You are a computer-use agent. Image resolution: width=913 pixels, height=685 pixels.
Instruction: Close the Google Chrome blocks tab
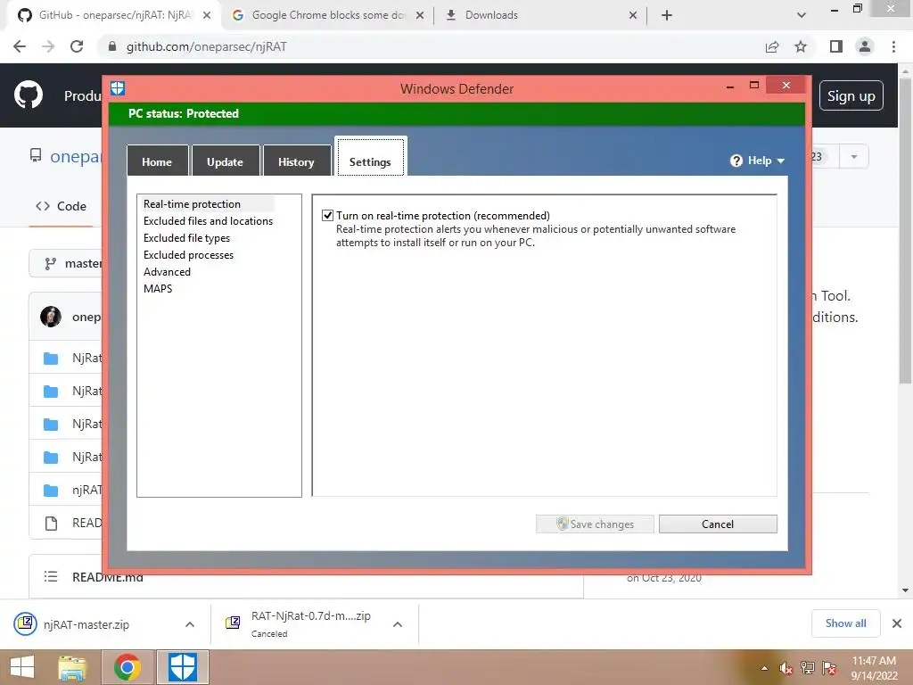(x=420, y=15)
